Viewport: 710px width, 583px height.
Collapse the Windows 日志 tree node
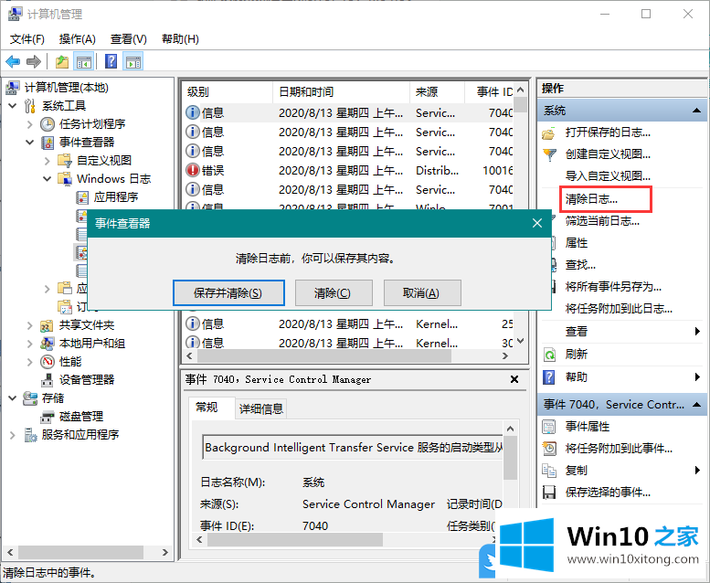tap(48, 178)
